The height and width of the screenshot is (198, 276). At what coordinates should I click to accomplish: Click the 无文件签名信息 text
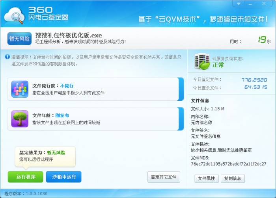coord(205,136)
